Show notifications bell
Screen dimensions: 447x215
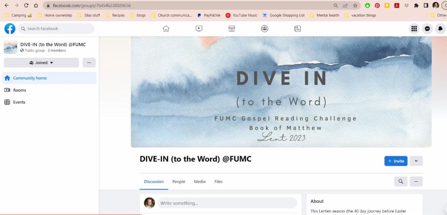(x=440, y=29)
